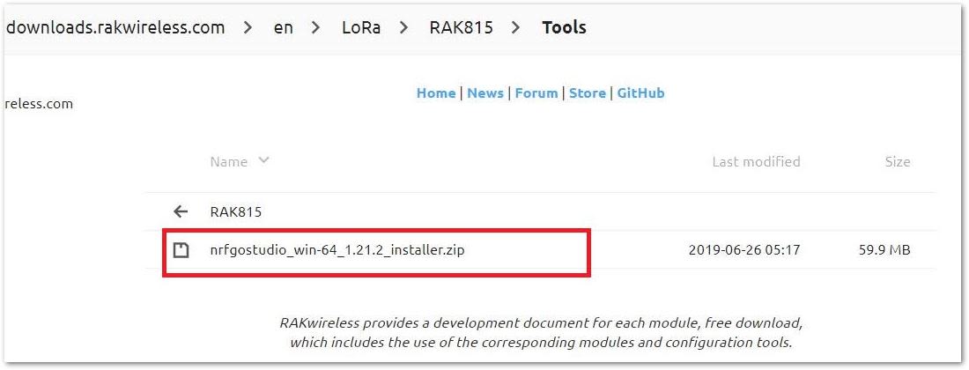Visit the Forum link

tap(536, 93)
